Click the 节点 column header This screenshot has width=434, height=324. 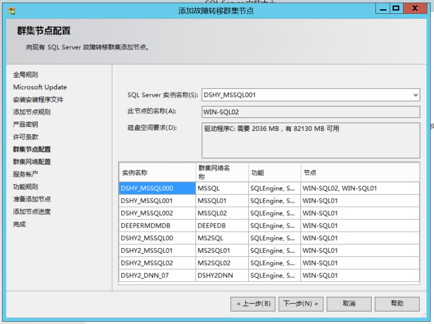point(360,173)
